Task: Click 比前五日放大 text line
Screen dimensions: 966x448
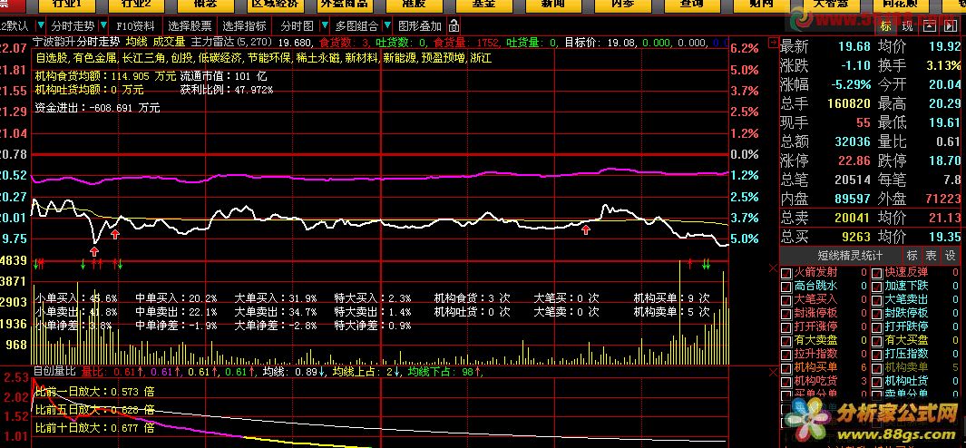Action: (94, 409)
